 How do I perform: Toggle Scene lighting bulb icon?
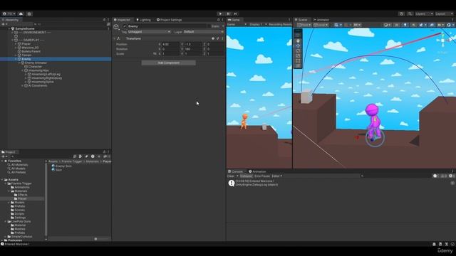pyautogui.click(x=405, y=25)
